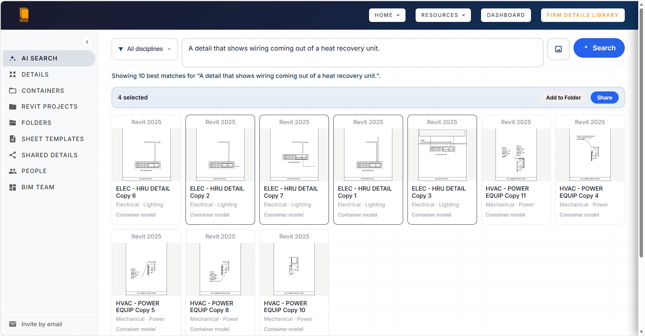Deselect the ELEC - HRU DETAIL Copy 3 card
Viewport: 645px width, 336px height.
tap(442, 170)
